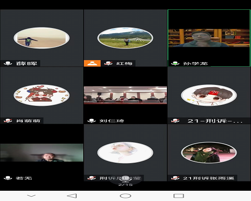
Task: Select 若无's video feed tile
Action: click(x=42, y=152)
